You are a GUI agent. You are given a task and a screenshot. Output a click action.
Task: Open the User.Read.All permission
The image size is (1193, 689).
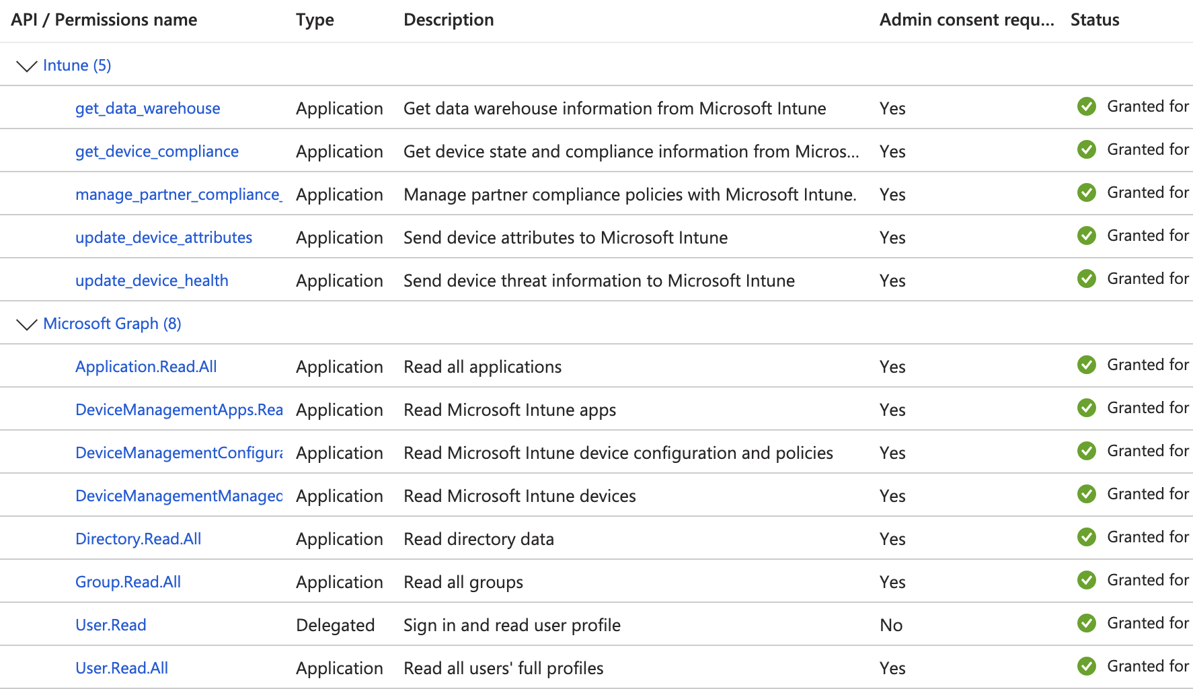click(x=122, y=668)
